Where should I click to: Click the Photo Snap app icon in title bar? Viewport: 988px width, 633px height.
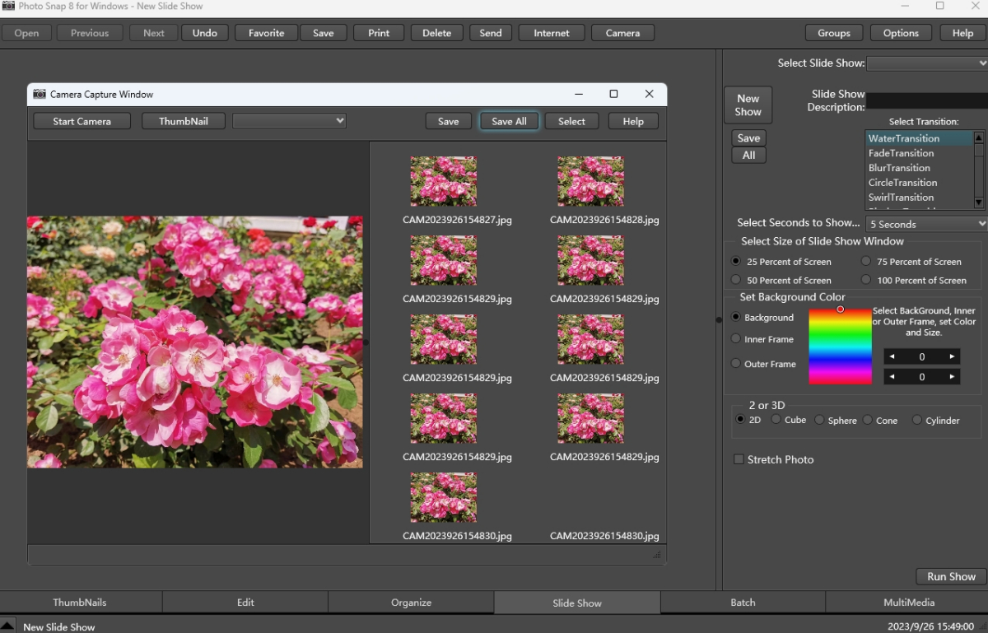(x=8, y=6)
